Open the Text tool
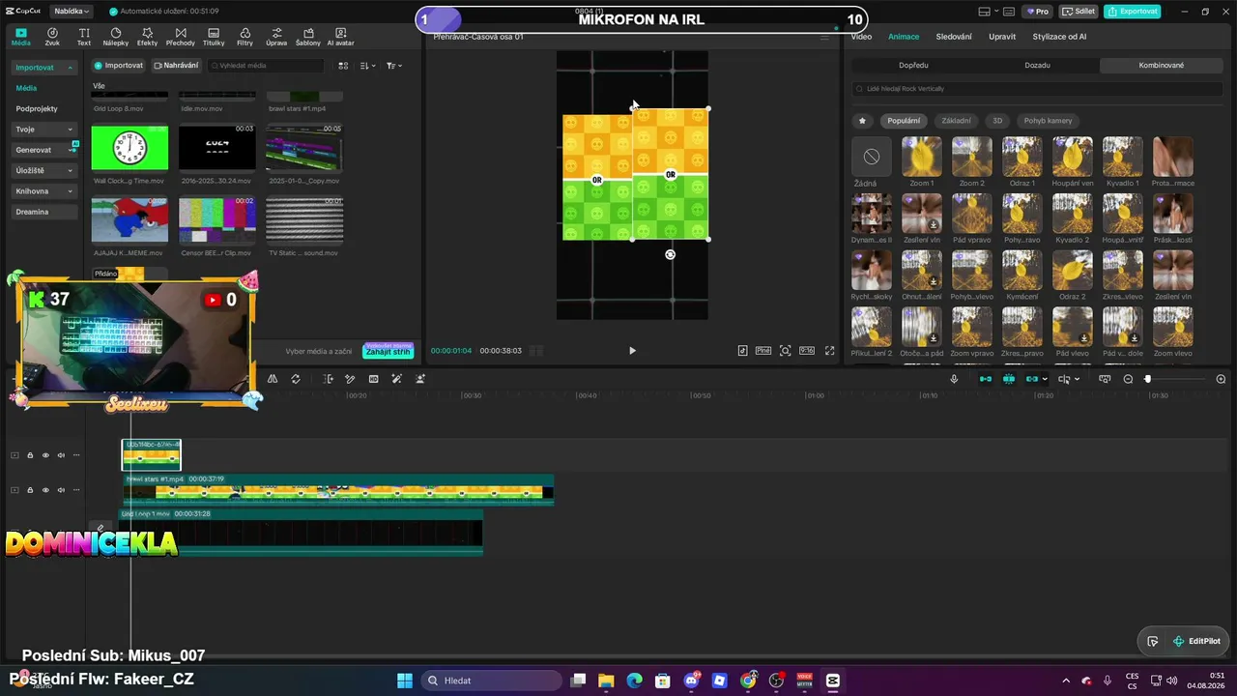 coord(84,37)
